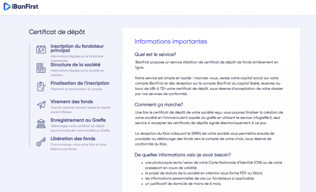Click the iBanFirst logo
Viewport: 316px width, 192px height.
(21, 7)
